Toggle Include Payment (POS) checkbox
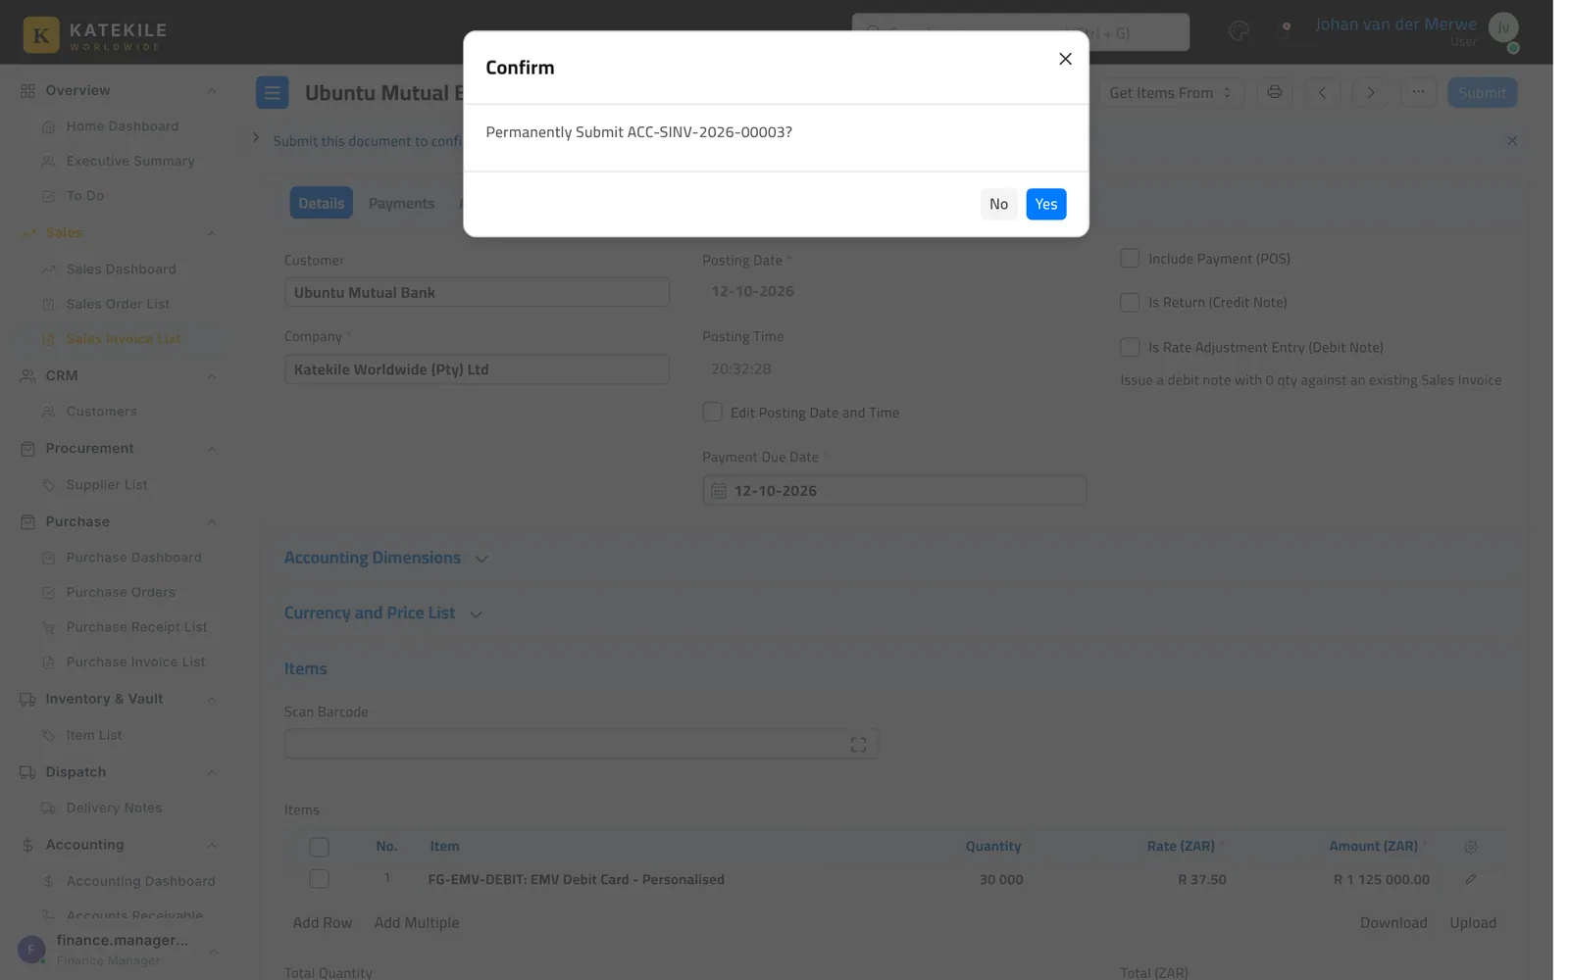The height and width of the screenshot is (980, 1569). tap(1130, 259)
